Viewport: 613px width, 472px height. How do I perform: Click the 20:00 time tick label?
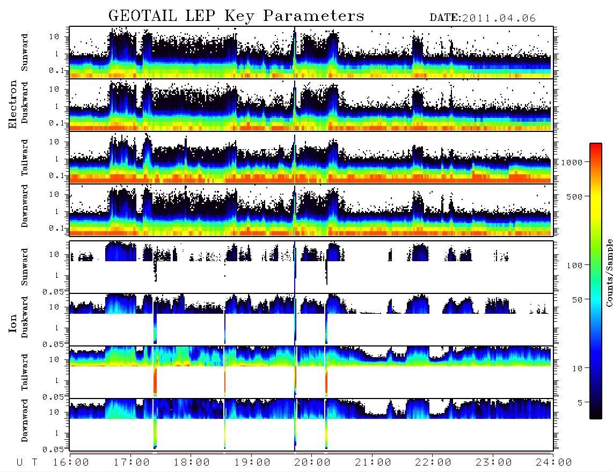[x=313, y=462]
